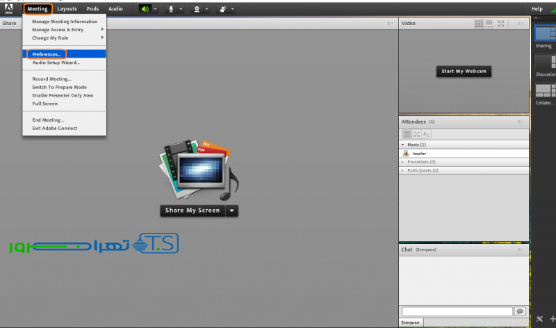Choose Preferences from the Meeting menu
This screenshot has width=556, height=328.
pos(47,54)
